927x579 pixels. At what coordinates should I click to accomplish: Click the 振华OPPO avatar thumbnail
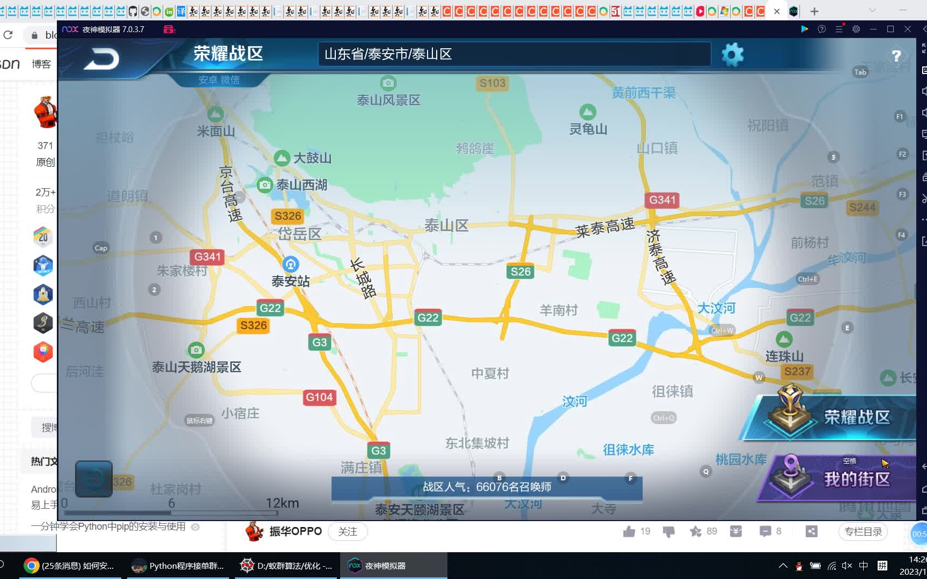(254, 531)
